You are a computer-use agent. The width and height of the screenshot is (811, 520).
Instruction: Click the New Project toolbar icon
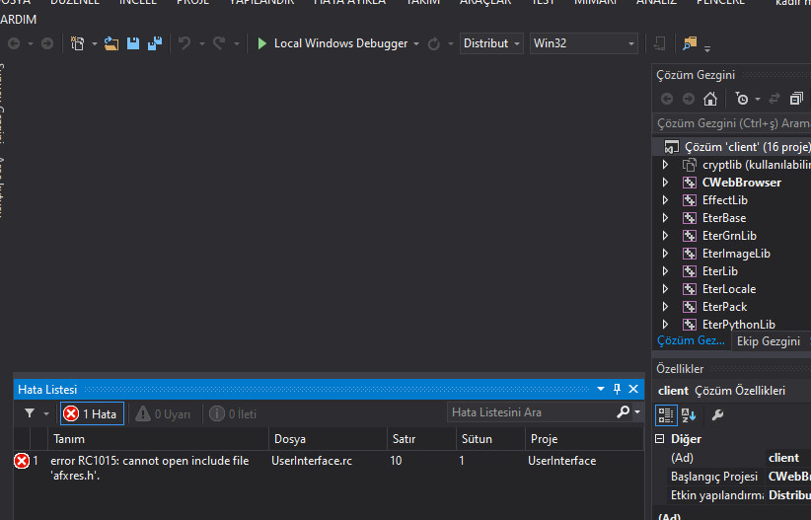(x=77, y=44)
